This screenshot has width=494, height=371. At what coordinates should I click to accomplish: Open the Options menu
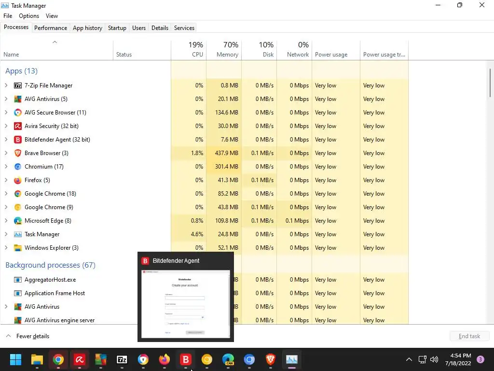pyautogui.click(x=29, y=16)
